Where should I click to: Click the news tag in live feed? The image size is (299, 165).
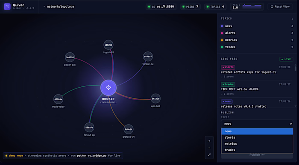point(227,101)
